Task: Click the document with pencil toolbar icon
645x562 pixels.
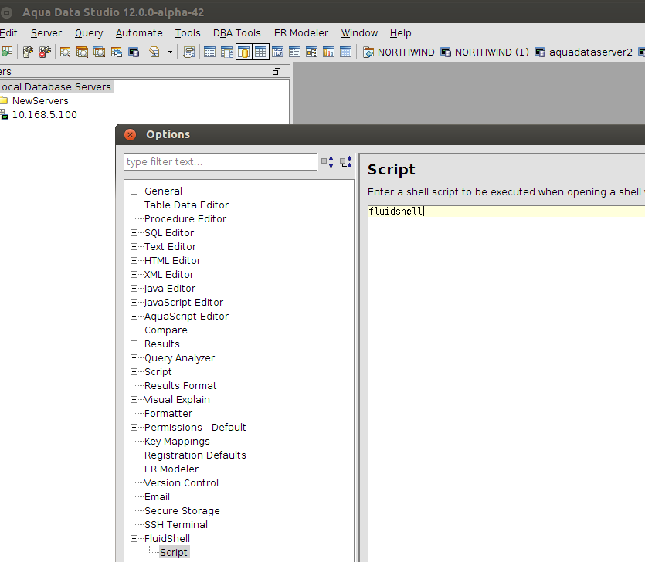Action: click(154, 52)
